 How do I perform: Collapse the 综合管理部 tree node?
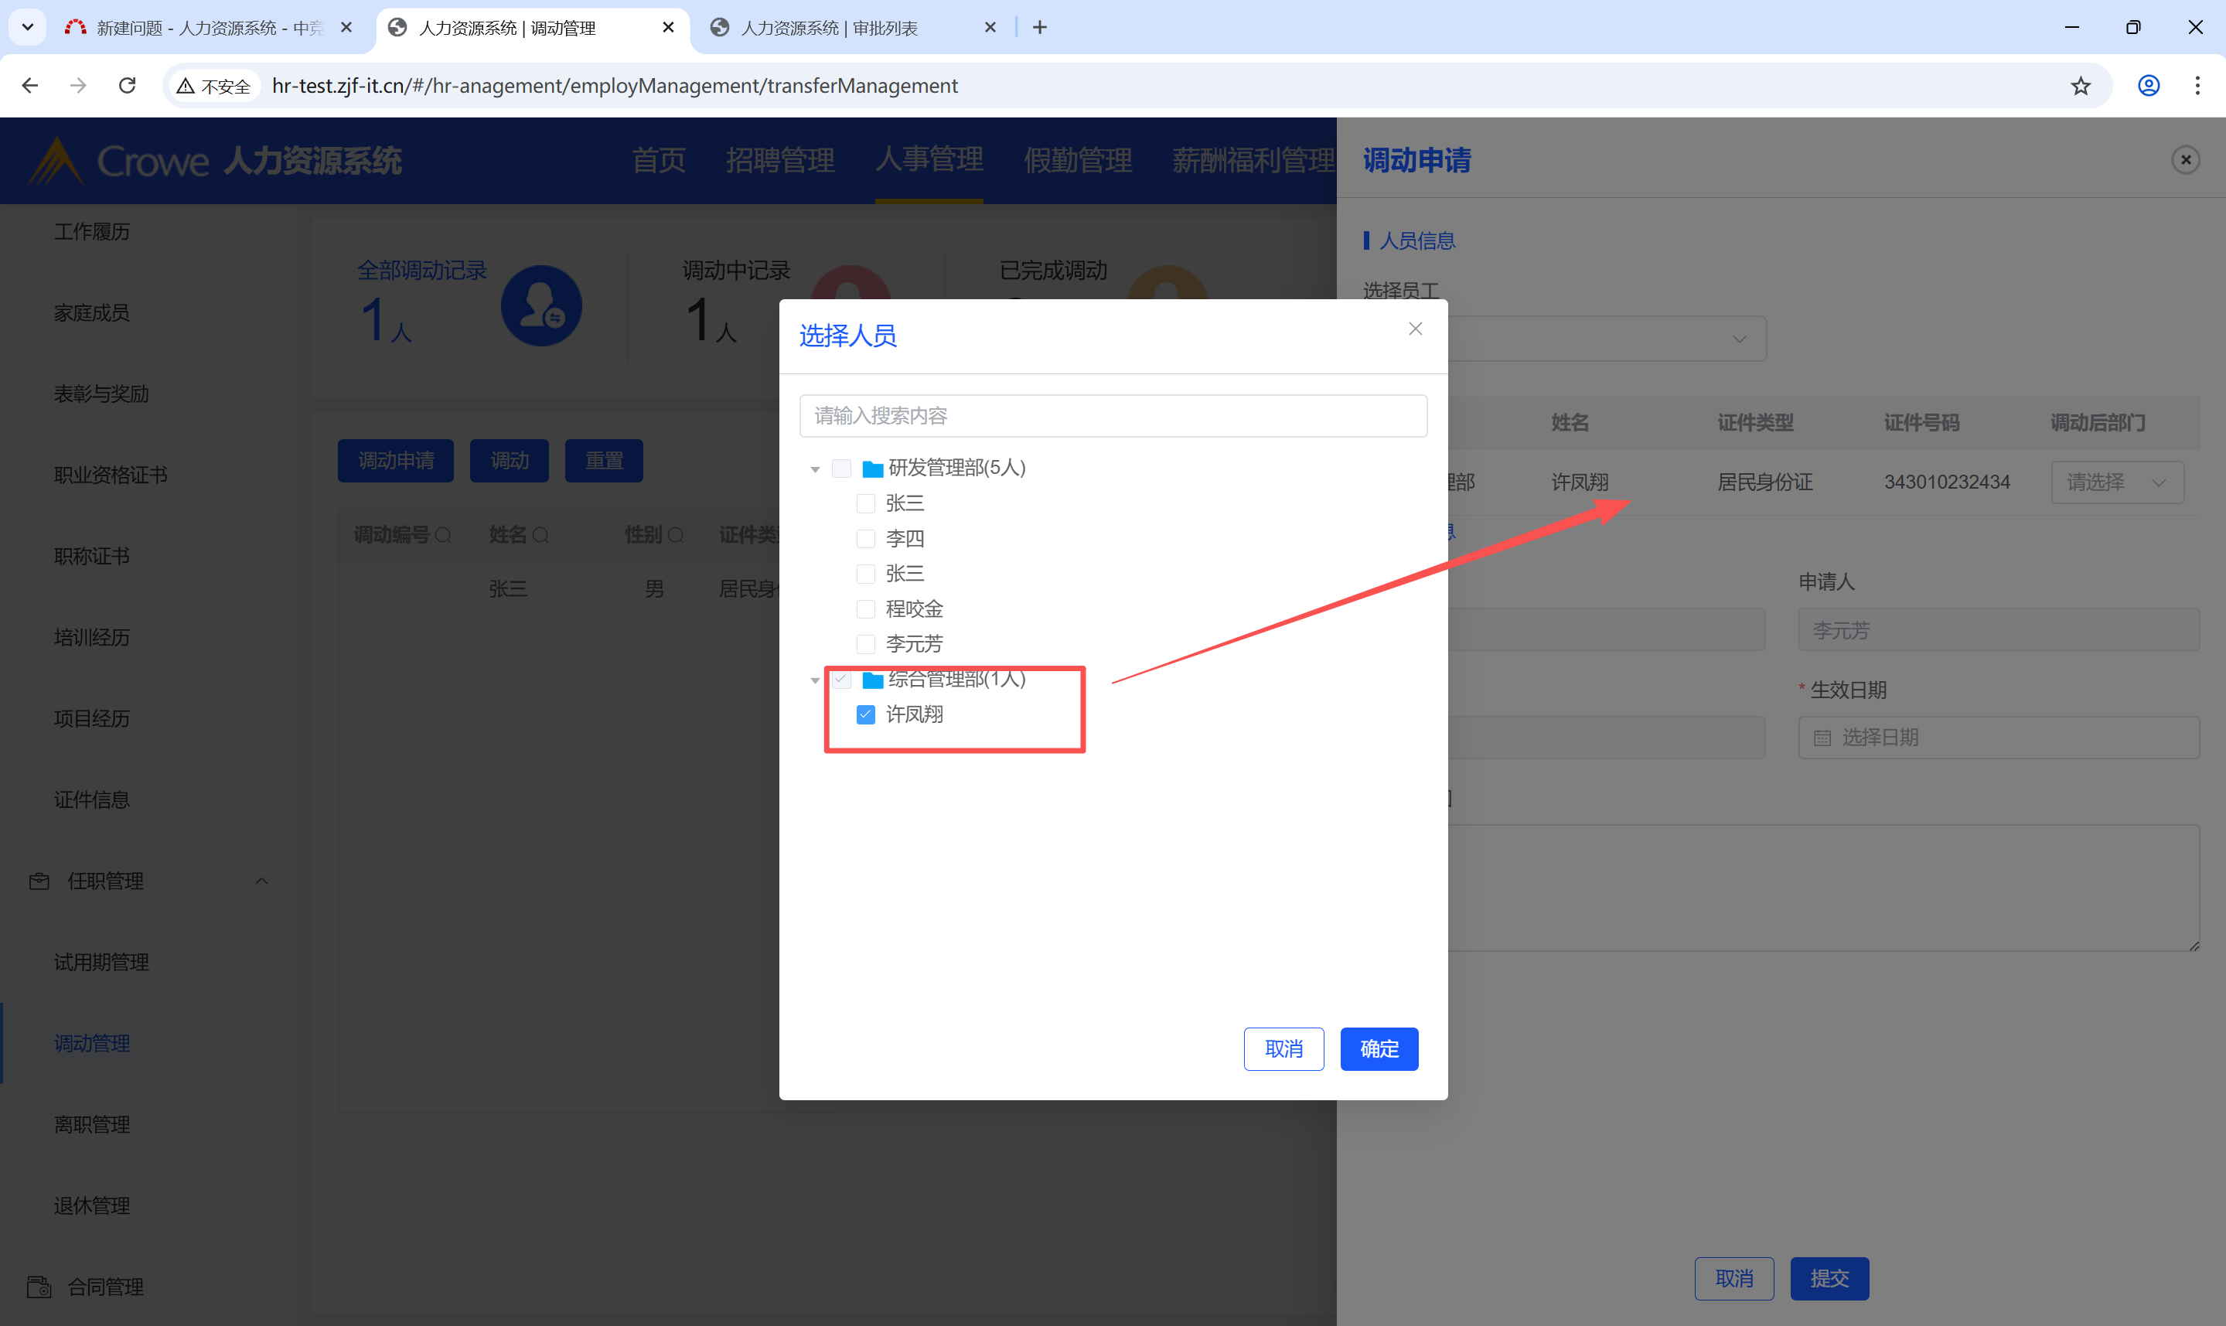tap(815, 681)
